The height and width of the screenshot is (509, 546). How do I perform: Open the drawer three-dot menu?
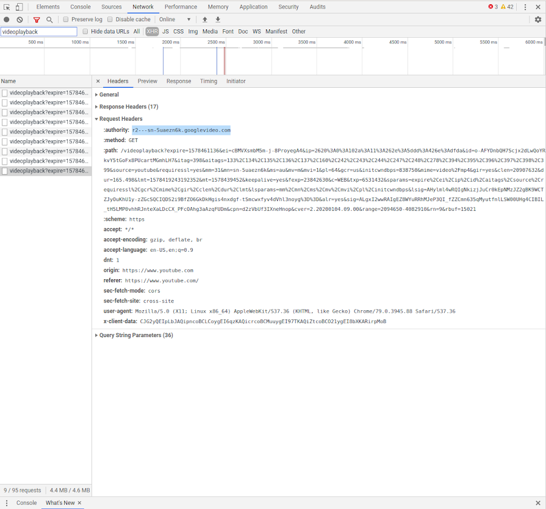click(6, 503)
